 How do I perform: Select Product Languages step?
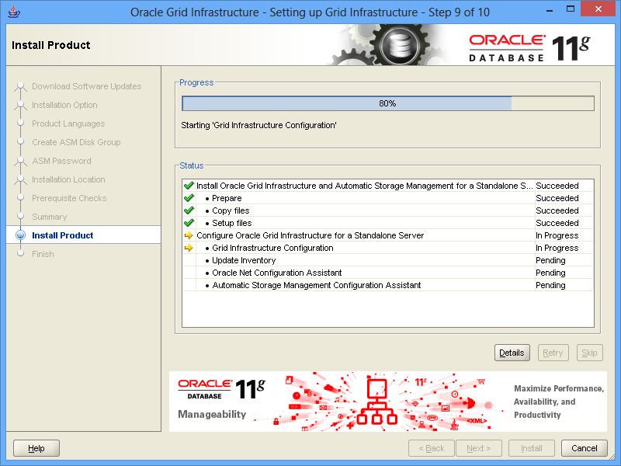pyautogui.click(x=68, y=123)
